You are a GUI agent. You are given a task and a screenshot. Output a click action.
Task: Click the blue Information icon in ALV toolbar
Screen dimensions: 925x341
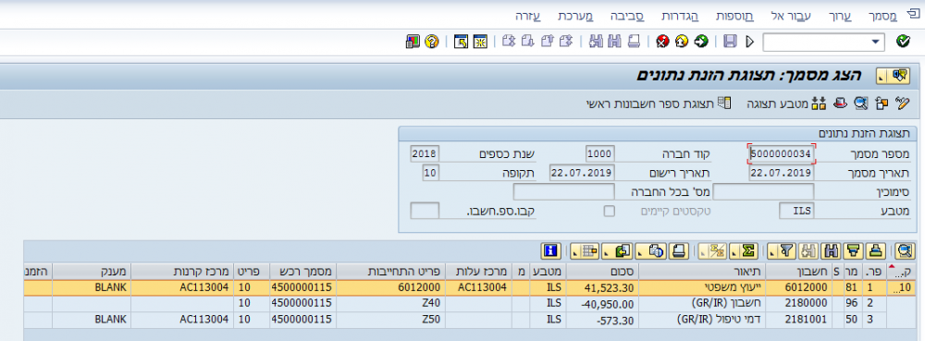tap(551, 250)
